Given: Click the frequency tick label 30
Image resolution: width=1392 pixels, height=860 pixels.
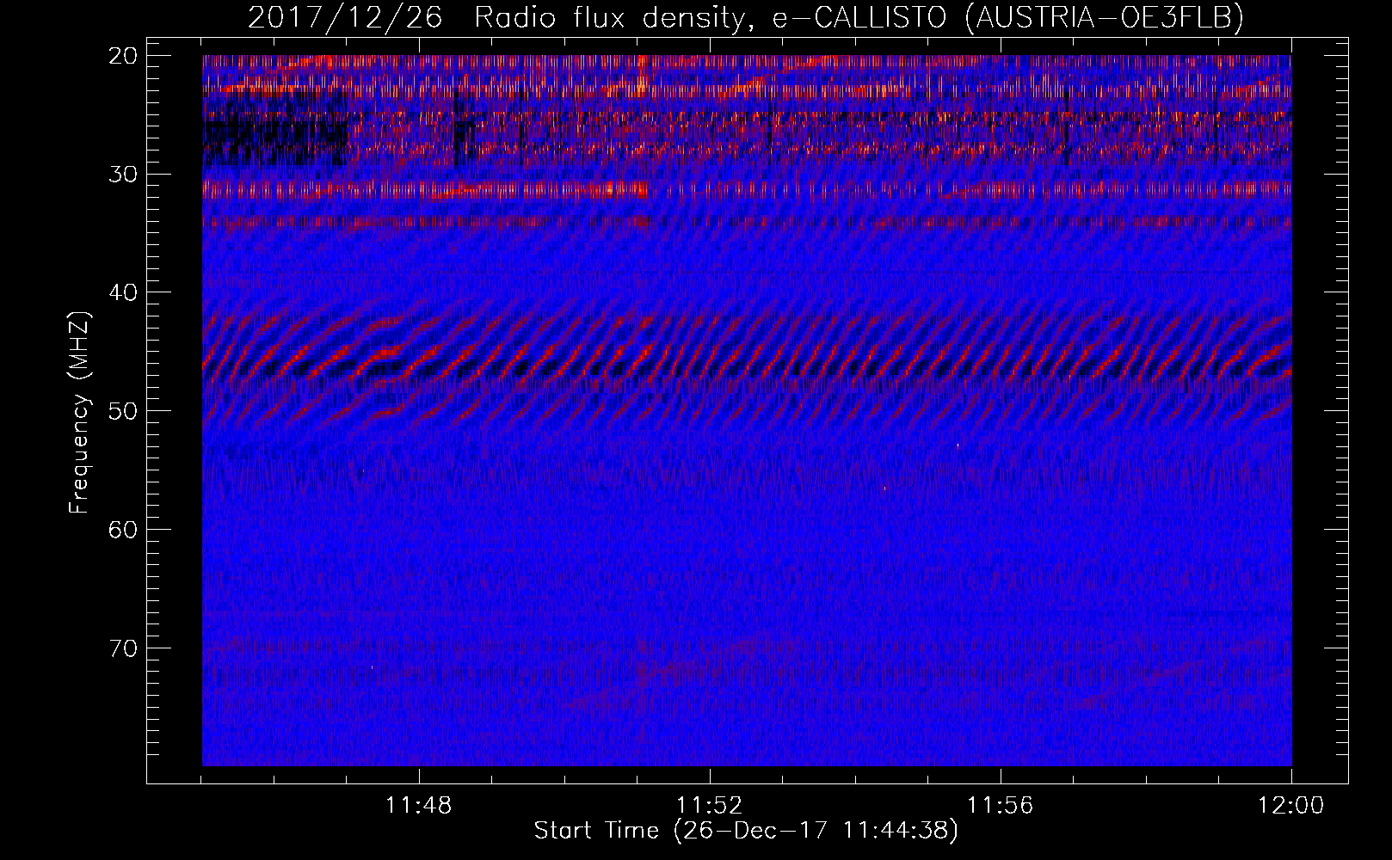Looking at the screenshot, I should (x=124, y=174).
